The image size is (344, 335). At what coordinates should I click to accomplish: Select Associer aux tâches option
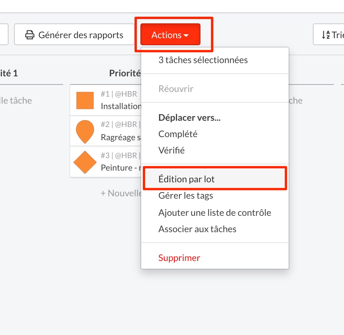197,229
